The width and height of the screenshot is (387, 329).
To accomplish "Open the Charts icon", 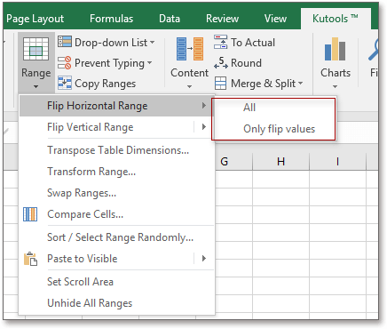I will (335, 49).
